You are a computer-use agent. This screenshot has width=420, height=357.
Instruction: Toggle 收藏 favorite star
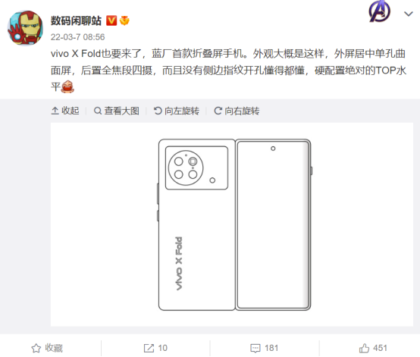(47, 348)
